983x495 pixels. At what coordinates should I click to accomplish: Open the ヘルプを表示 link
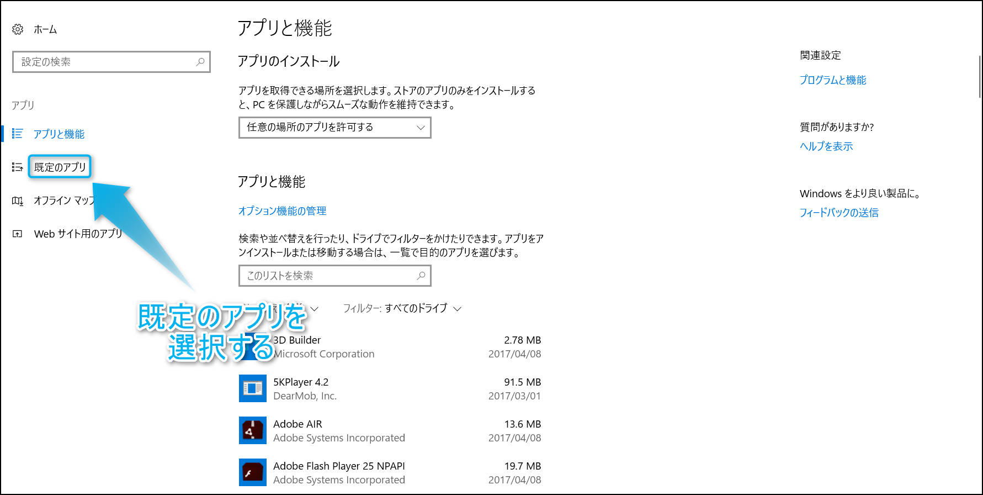(826, 146)
